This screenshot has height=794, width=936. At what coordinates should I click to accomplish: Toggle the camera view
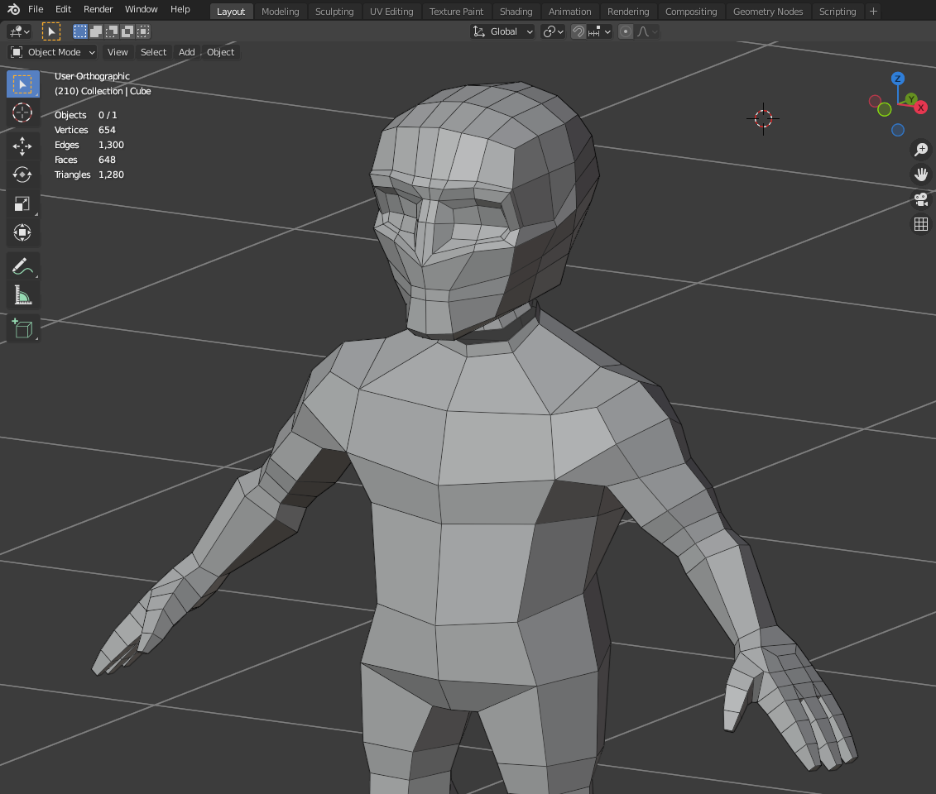point(920,199)
